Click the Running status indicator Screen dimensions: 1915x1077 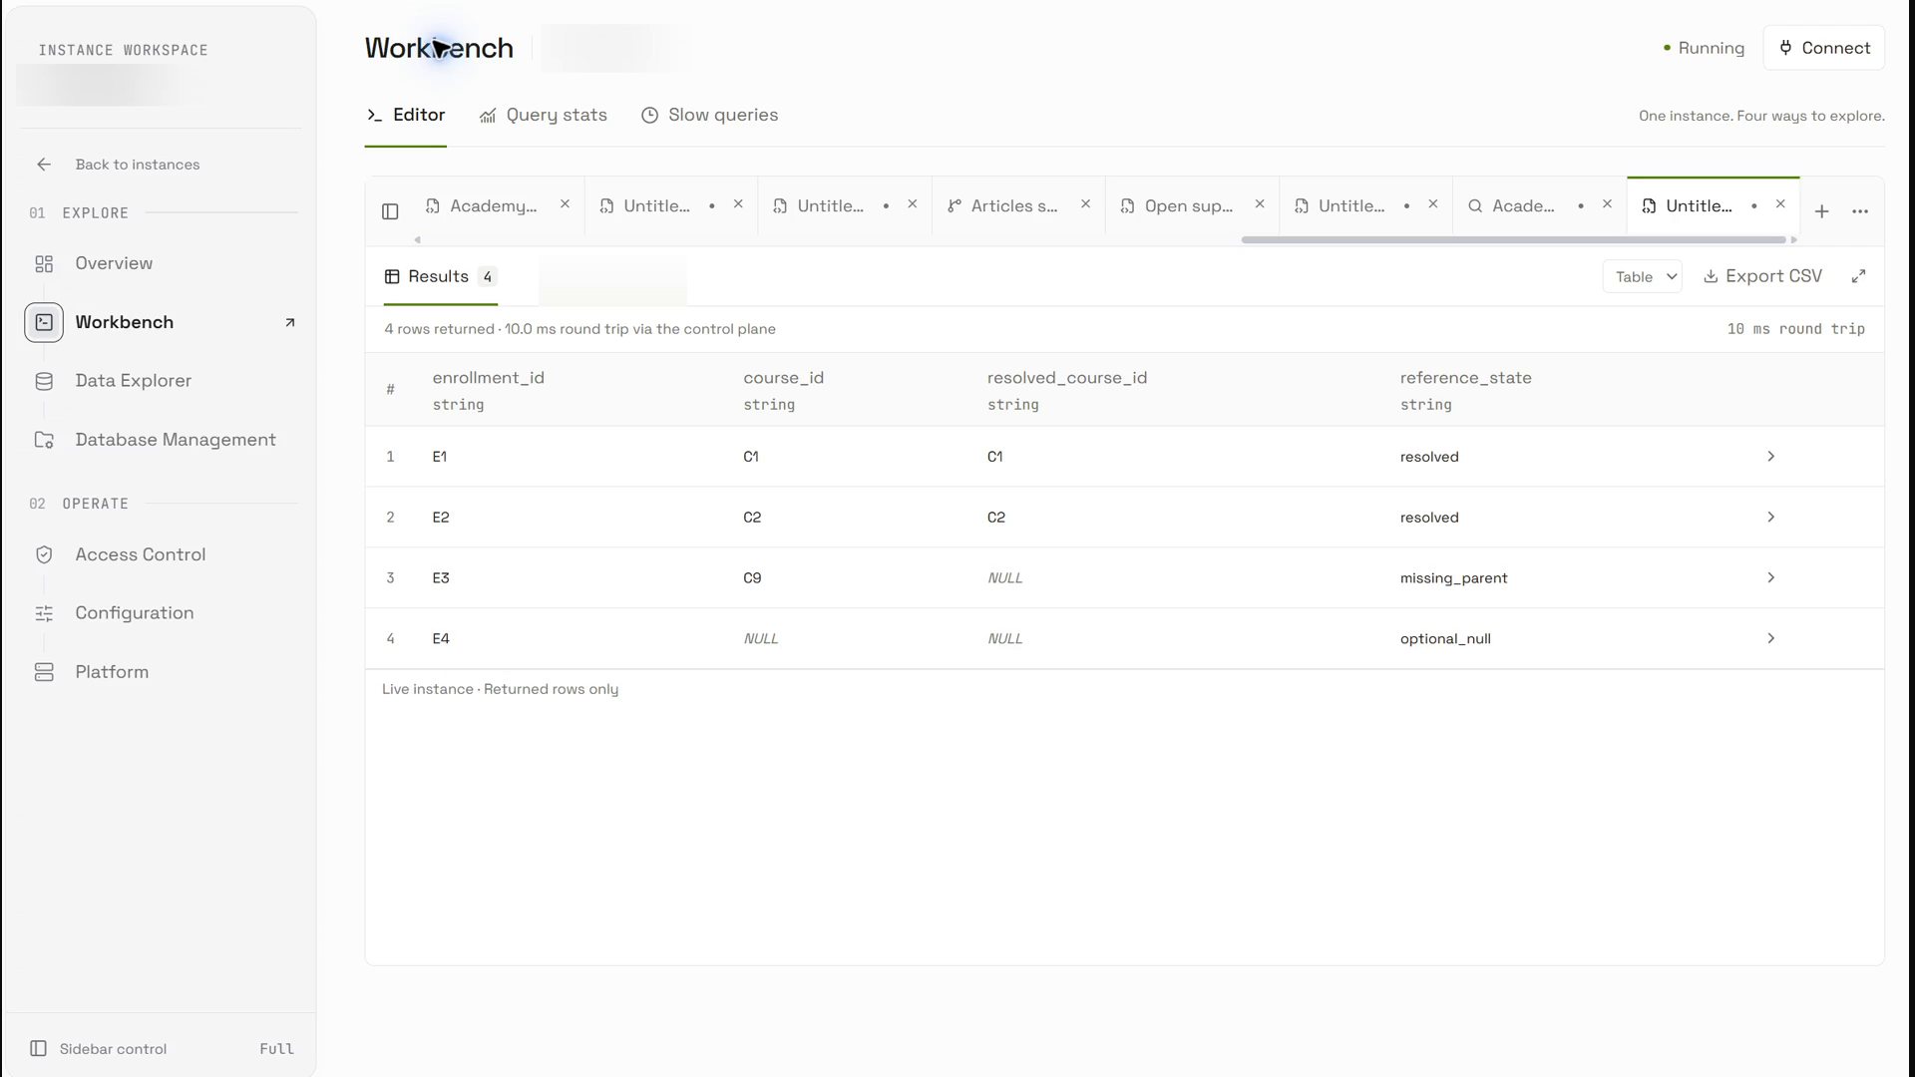tap(1704, 48)
